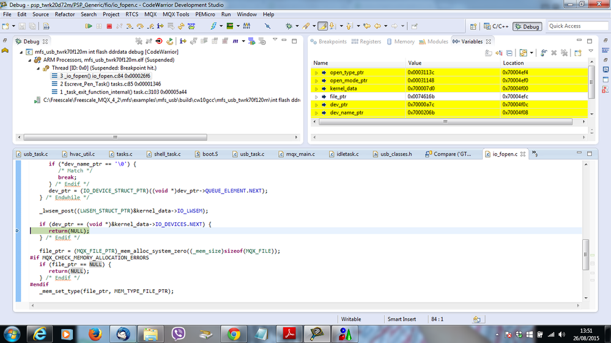Screen dimensions: 611x343
Task: Click the Resume debug toolbar icon
Action: pyautogui.click(x=89, y=26)
